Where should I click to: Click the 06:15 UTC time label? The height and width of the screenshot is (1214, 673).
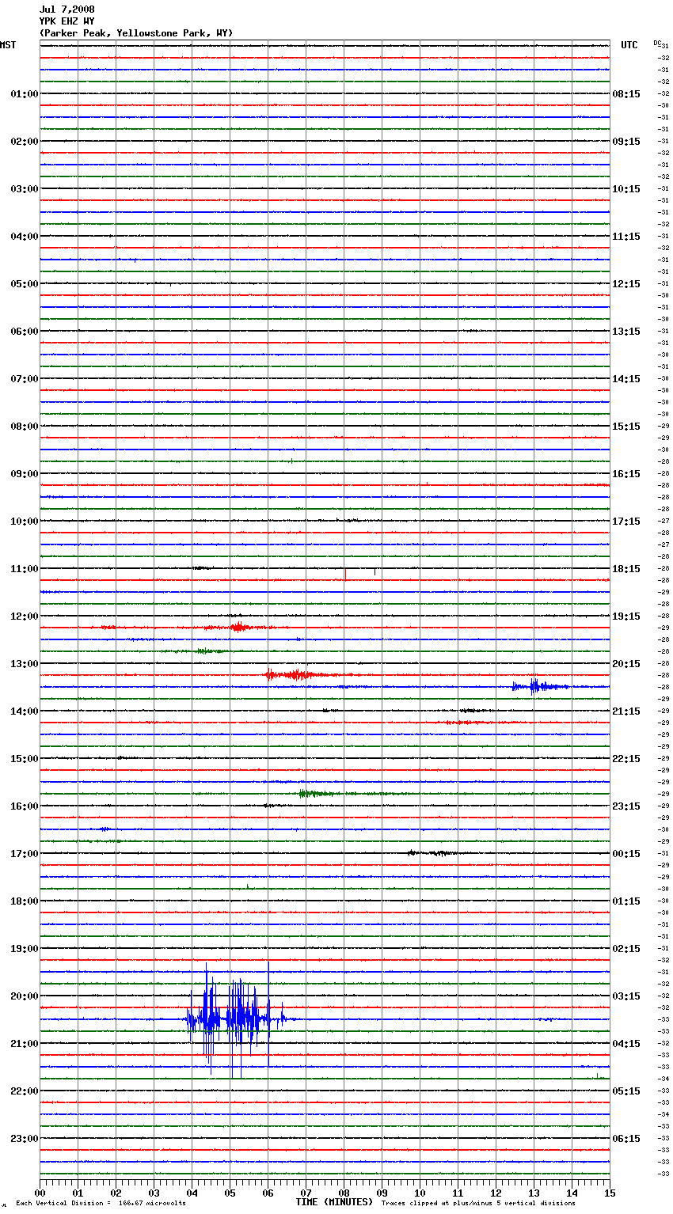click(x=626, y=1139)
